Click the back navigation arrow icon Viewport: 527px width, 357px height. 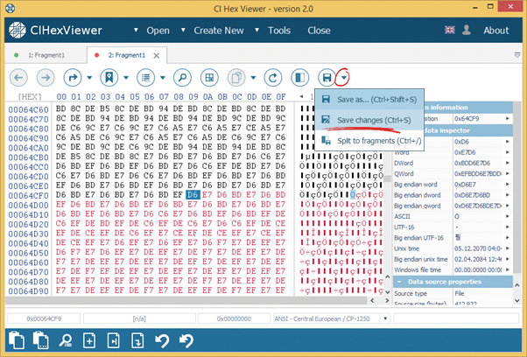[18, 78]
